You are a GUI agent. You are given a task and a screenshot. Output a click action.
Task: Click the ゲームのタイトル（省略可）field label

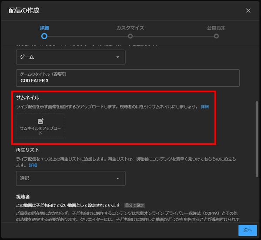pyautogui.click(x=43, y=74)
